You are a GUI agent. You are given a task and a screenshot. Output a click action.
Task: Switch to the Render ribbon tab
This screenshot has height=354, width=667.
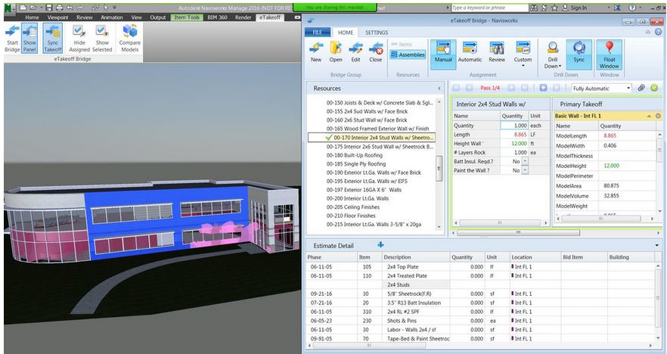[244, 17]
